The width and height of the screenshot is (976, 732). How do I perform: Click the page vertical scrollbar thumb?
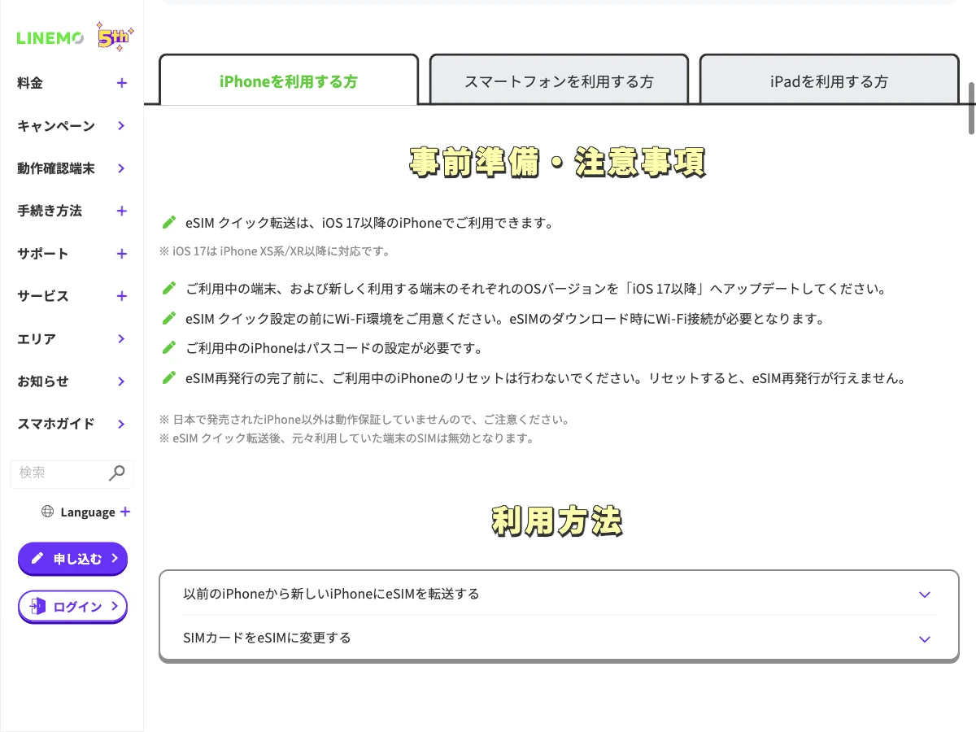coord(972,107)
